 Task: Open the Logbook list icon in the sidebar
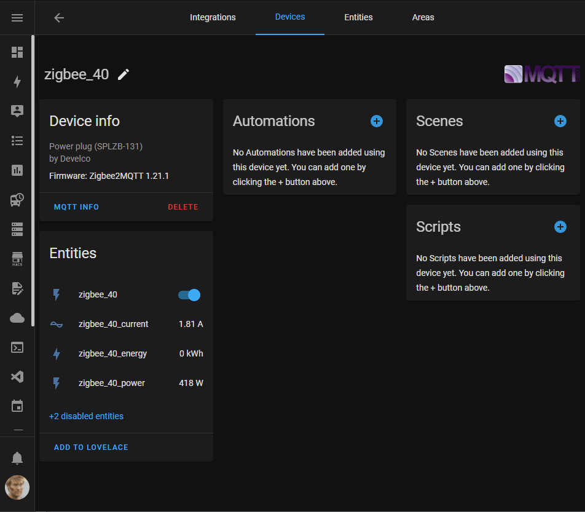pyautogui.click(x=17, y=141)
